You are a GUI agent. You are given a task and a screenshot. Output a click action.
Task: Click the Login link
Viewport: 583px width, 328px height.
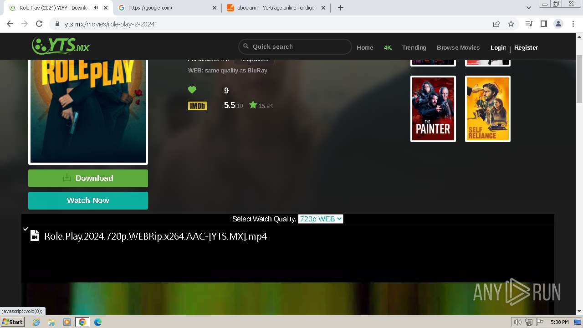pos(498,47)
